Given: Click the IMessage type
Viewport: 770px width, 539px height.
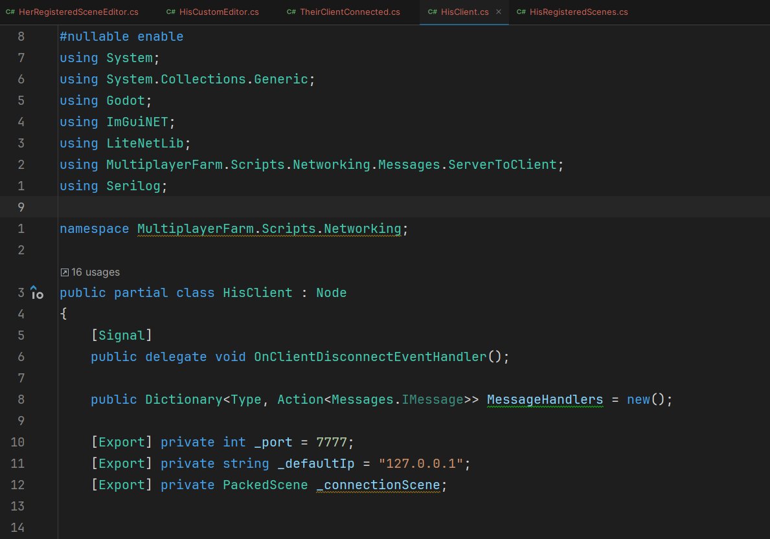Looking at the screenshot, I should point(433,400).
